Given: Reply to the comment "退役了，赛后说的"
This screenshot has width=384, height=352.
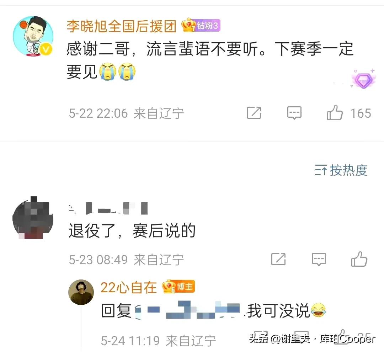Looking at the screenshot, I should pos(319,260).
